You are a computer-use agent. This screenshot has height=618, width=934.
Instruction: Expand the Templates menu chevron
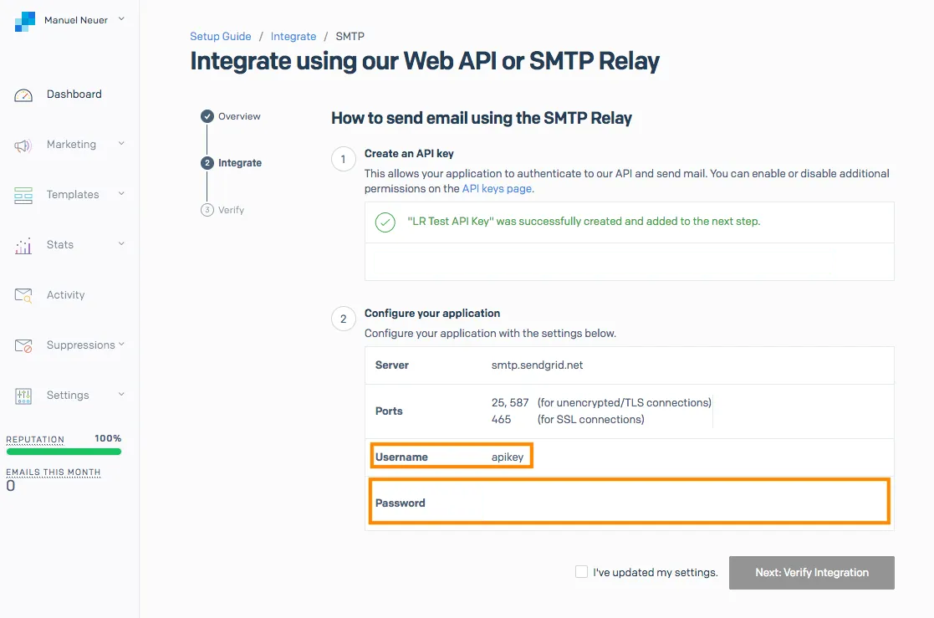(121, 194)
